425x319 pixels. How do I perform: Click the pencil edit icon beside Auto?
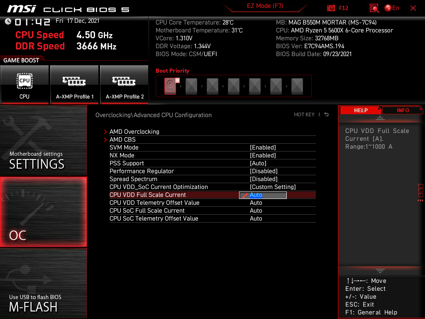(x=245, y=195)
